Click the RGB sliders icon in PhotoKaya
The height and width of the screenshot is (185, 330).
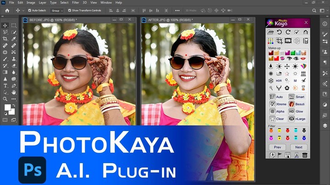coord(270,41)
